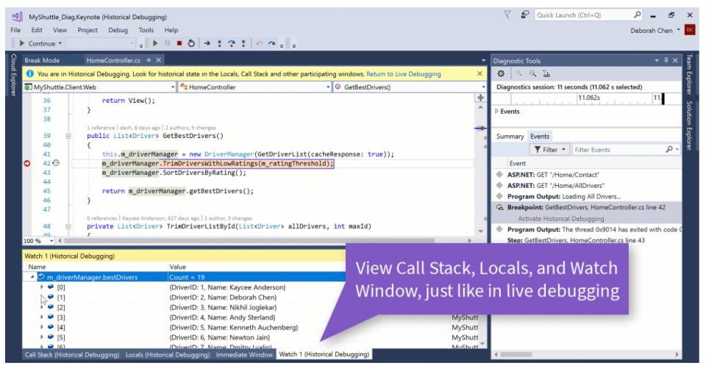This screenshot has height=368, width=706.
Task: Click the Step Over icon
Action: pyautogui.click(x=232, y=43)
